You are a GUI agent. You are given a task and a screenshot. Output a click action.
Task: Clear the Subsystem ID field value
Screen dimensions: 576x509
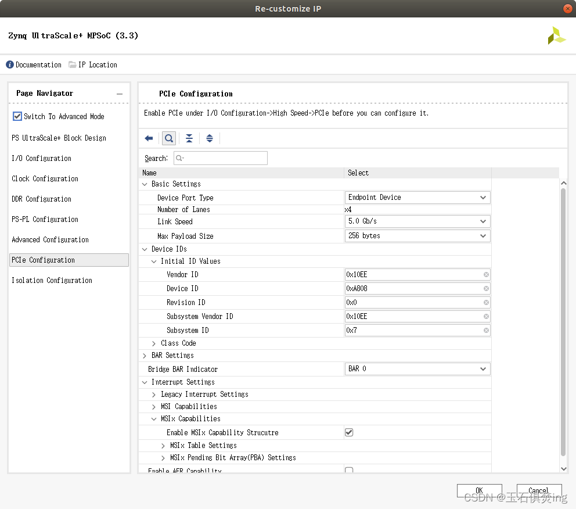click(x=486, y=331)
